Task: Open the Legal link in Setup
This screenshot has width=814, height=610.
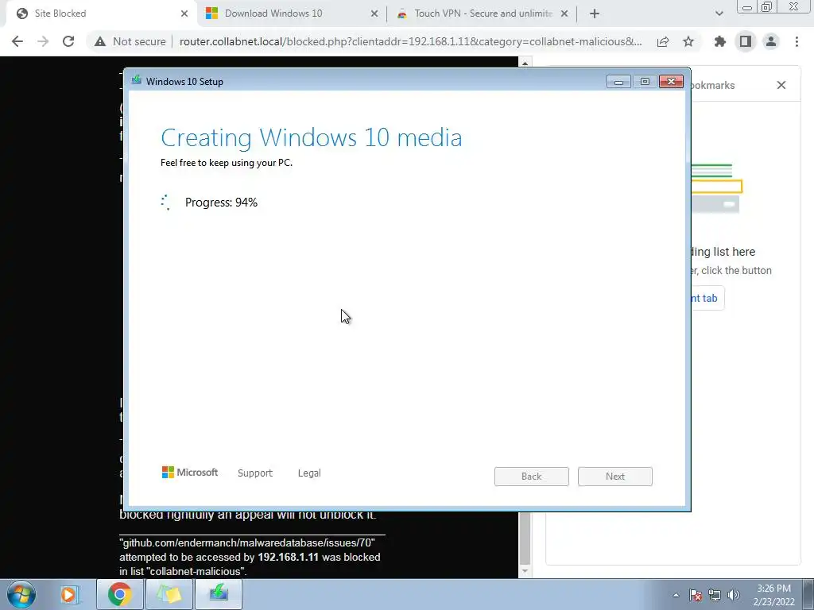Action: point(309,473)
